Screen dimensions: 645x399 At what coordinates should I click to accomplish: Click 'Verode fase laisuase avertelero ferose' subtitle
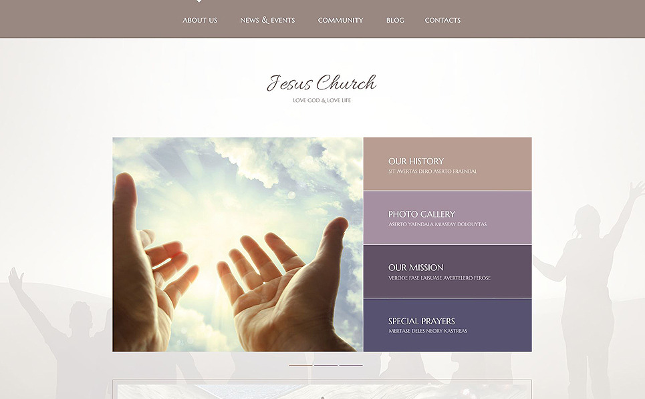tap(439, 278)
